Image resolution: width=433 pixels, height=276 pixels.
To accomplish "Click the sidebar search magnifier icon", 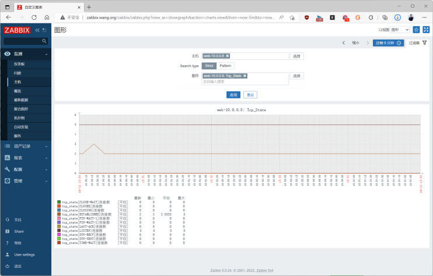I will pos(44,41).
